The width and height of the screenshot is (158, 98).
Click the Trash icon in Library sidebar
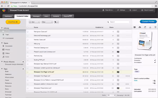[x=3, y=35]
